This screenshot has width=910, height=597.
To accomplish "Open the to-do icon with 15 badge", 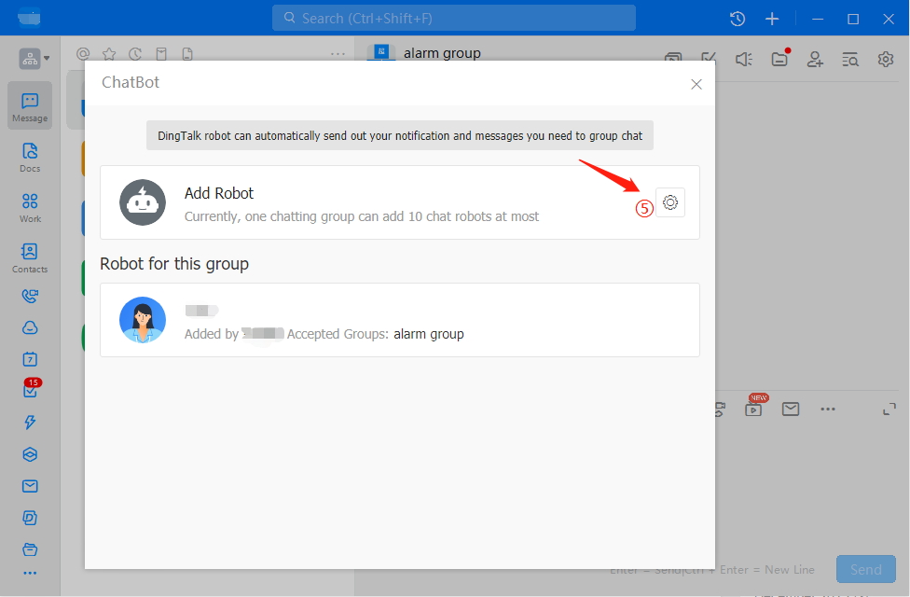I will [30, 391].
